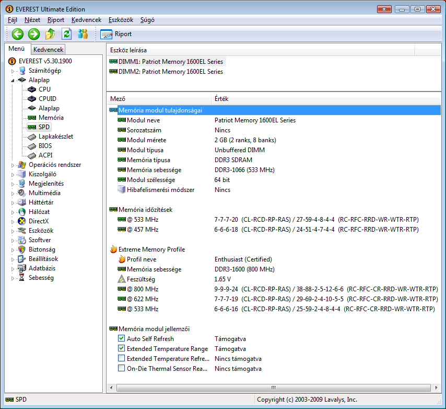Refresh the page with the refresh icon

(x=66, y=34)
